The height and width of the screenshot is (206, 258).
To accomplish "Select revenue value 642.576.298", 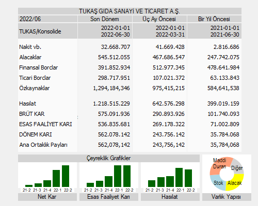I will pyautogui.click(x=169, y=104).
